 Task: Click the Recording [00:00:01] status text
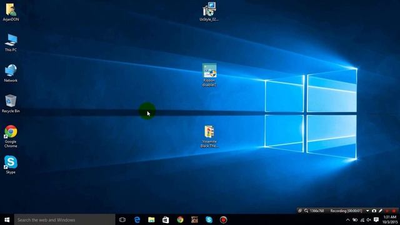(x=346, y=211)
